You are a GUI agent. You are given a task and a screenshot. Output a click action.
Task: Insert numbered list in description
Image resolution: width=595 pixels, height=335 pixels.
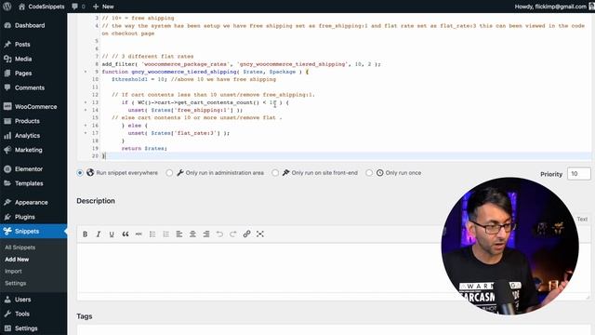pyautogui.click(x=165, y=234)
